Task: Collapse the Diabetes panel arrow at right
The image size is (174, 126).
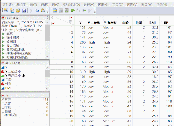Action: [x=48, y=17]
